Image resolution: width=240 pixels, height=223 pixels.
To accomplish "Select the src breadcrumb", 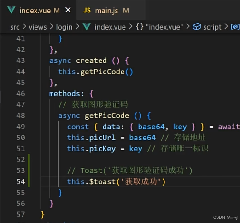I will [x=15, y=27].
